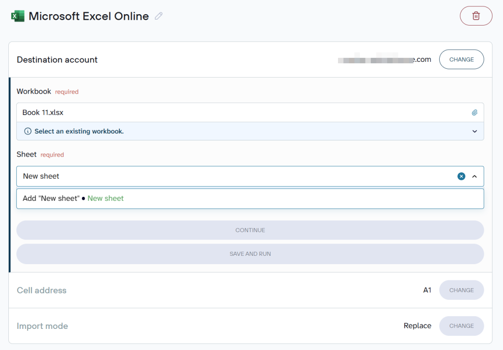Click CHANGE next to Import mode

pyautogui.click(x=461, y=326)
